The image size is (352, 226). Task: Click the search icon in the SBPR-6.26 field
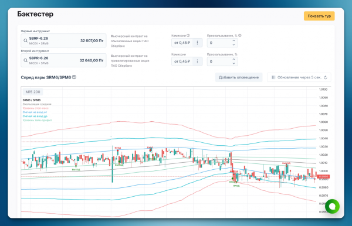point(25,60)
